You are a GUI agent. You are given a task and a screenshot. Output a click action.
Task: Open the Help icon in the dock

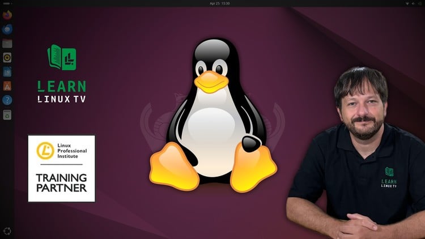coord(7,100)
